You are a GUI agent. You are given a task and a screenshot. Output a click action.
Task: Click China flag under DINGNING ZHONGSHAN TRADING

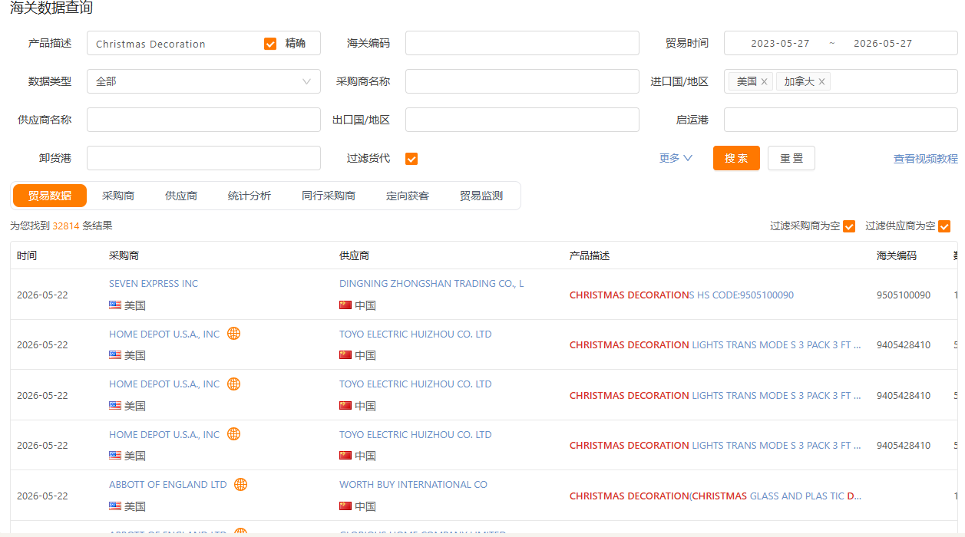coord(345,305)
